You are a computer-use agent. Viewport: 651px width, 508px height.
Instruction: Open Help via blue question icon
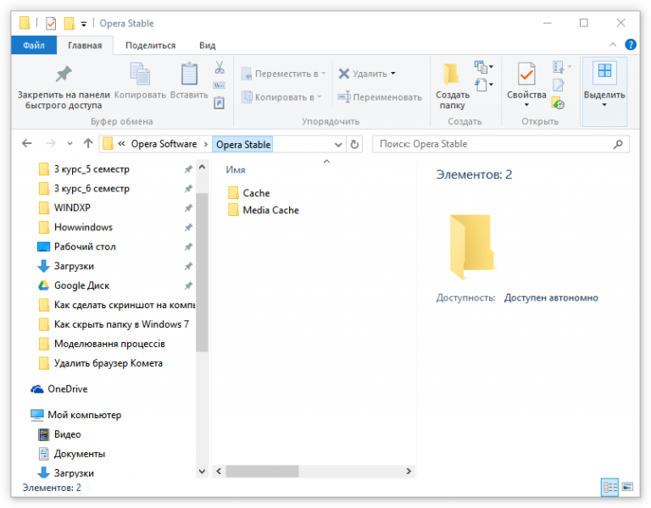631,44
